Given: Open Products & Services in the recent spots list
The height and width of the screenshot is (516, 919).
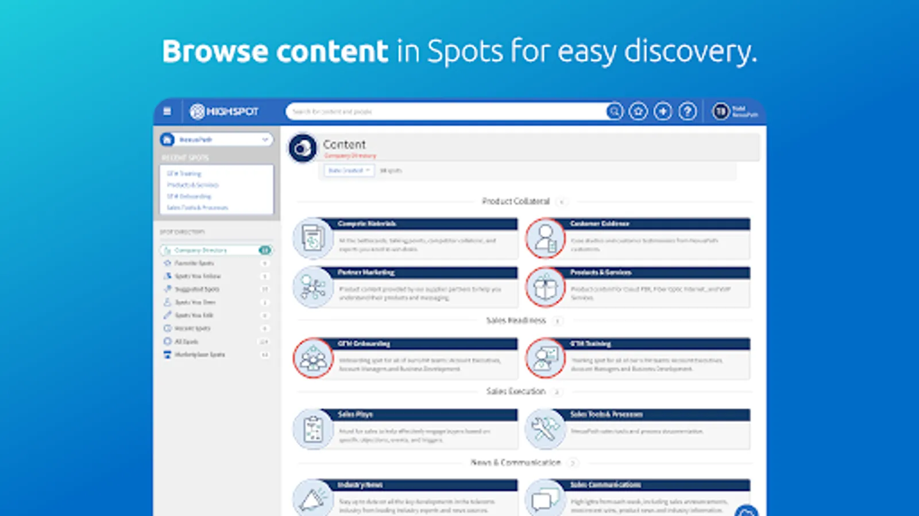Looking at the screenshot, I should (x=193, y=185).
